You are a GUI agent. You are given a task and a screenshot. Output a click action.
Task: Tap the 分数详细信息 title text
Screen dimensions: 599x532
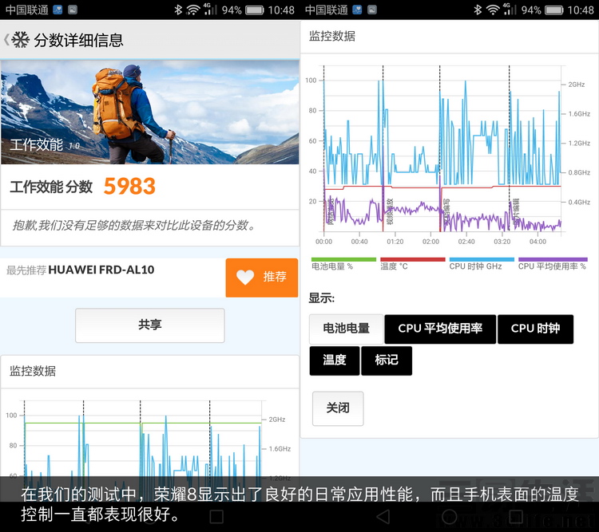[78, 40]
